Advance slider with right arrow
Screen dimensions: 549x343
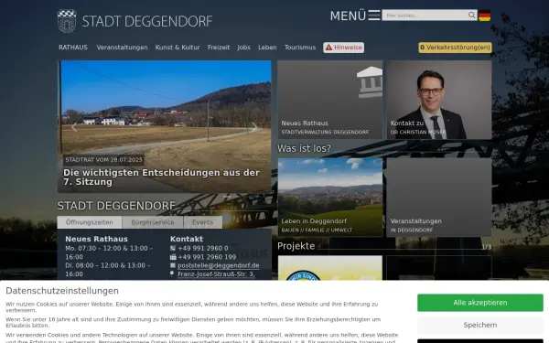(x=254, y=127)
